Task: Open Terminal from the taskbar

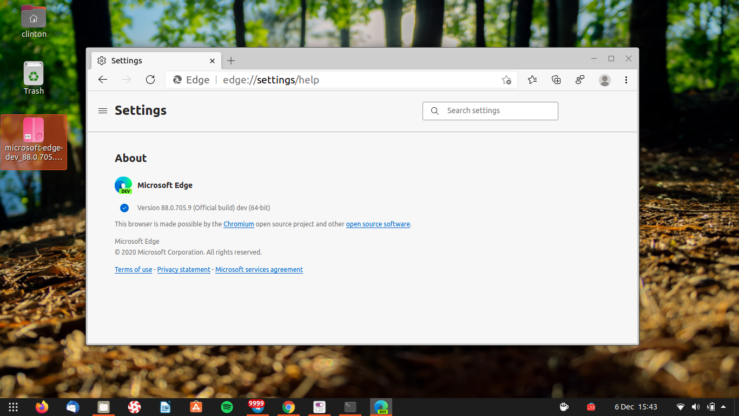Action: coord(351,407)
